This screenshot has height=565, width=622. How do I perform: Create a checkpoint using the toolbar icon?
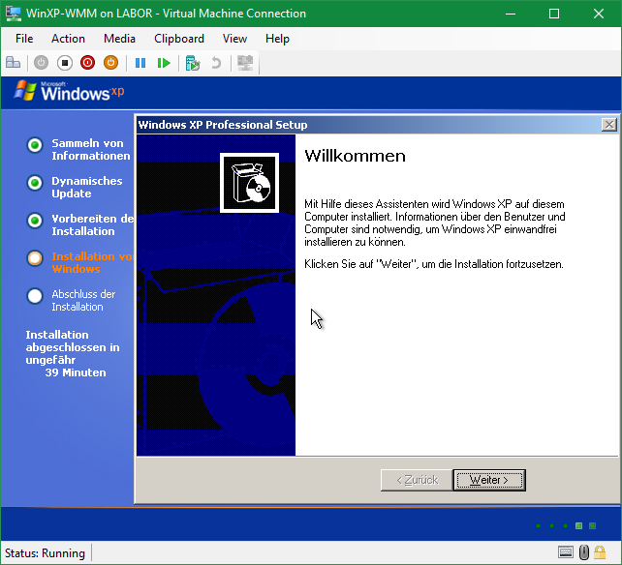(193, 63)
